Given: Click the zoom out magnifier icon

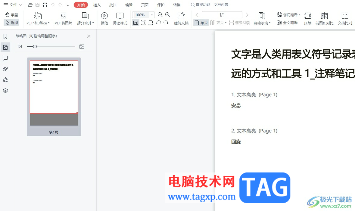Looking at the screenshot, I should 160,15.
